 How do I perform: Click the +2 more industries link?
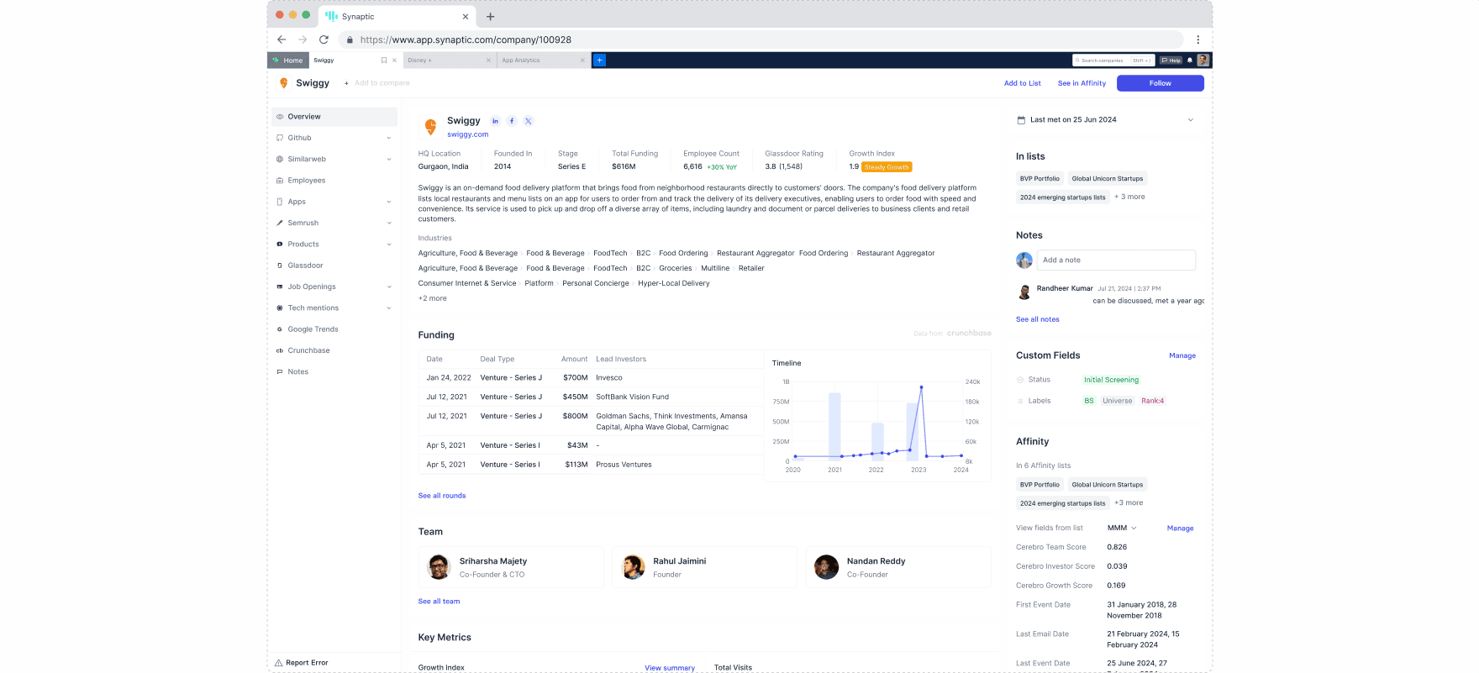433,298
